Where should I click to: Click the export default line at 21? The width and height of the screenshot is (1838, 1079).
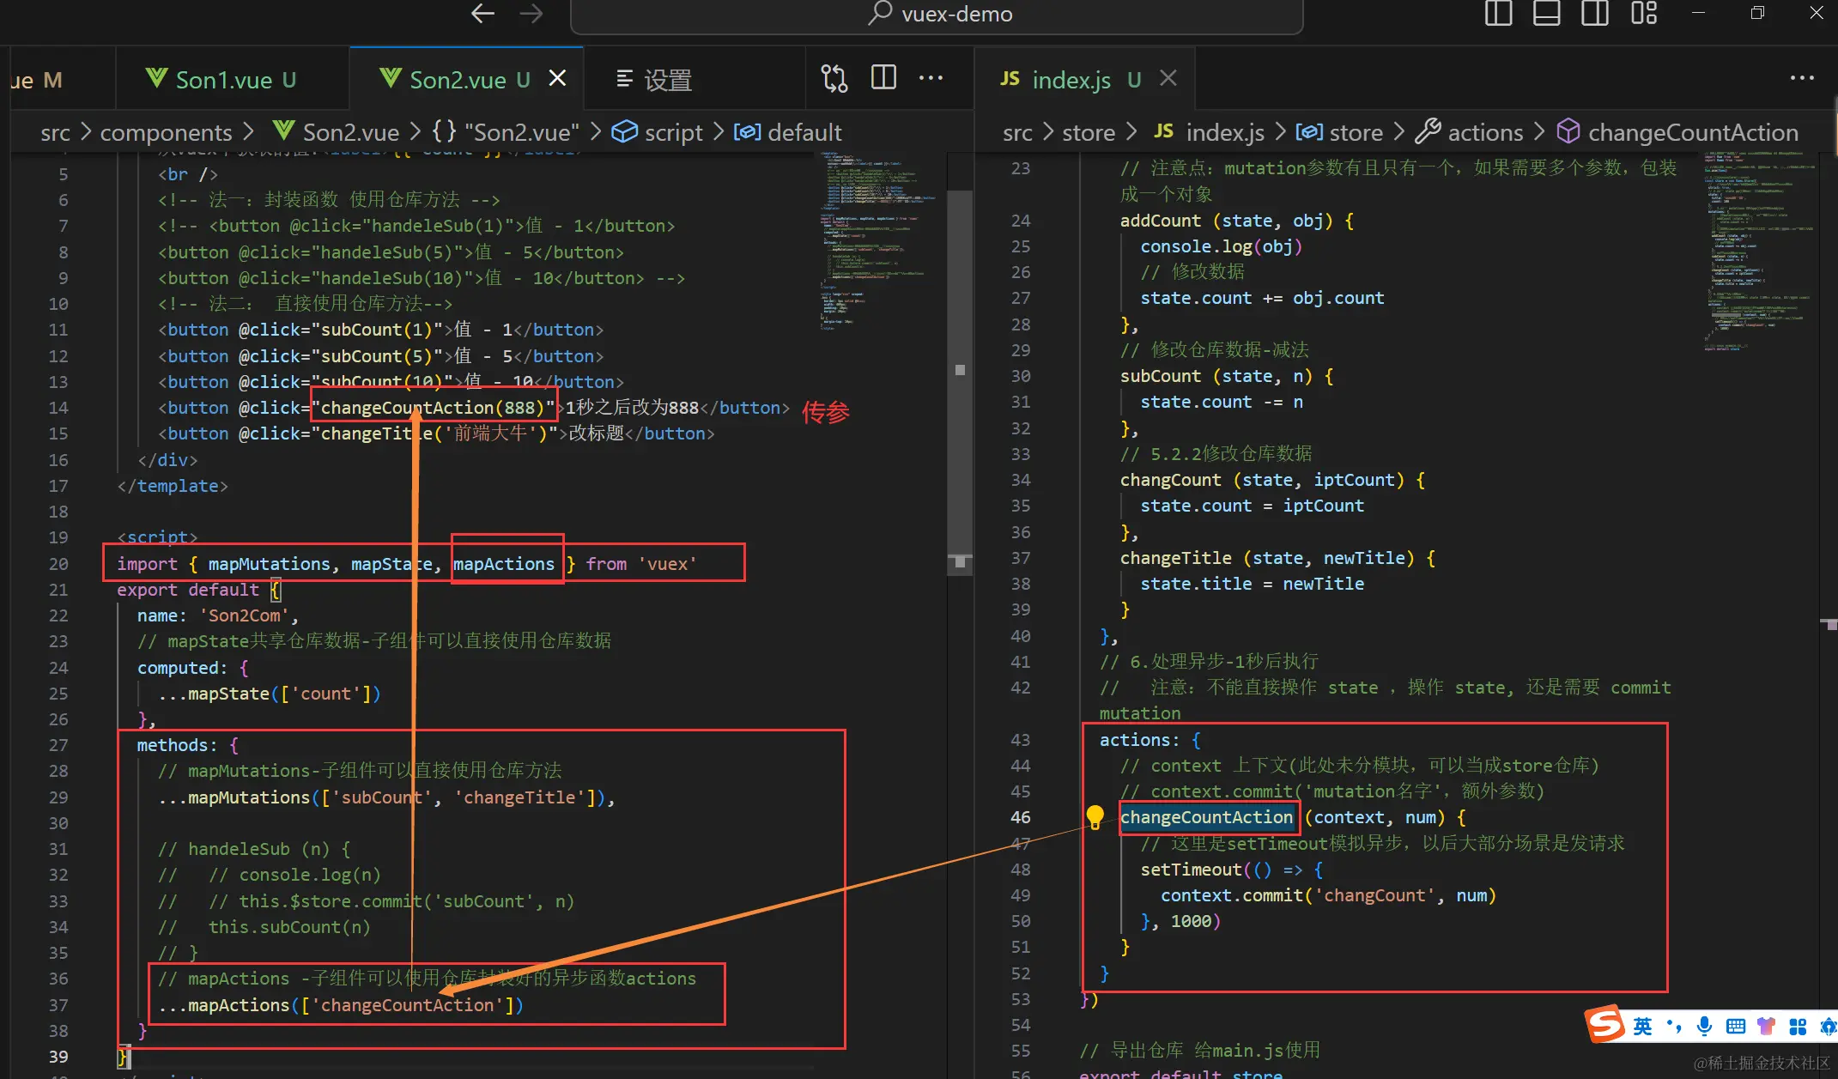coord(198,589)
